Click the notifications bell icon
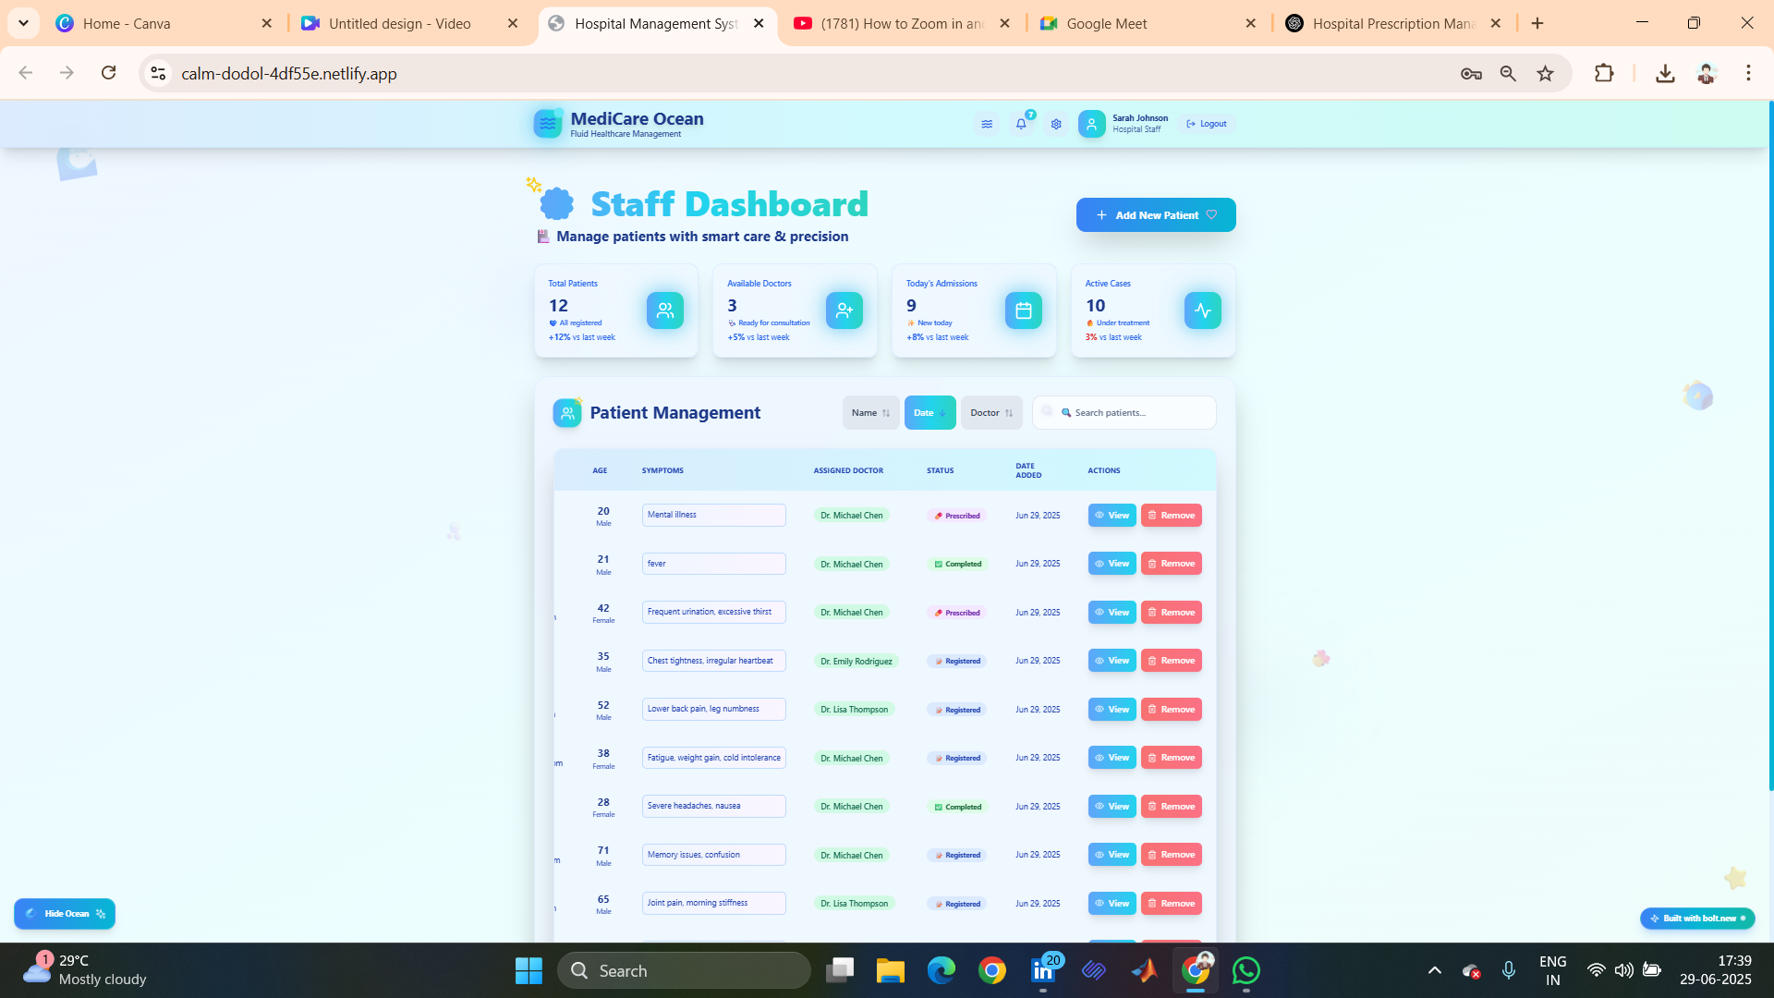The height and width of the screenshot is (998, 1774). [1021, 124]
